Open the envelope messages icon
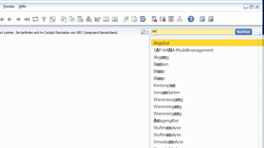264x148 pixels. click(163, 19)
